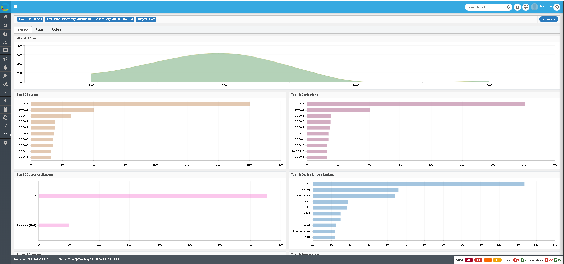Open the lightning bolt icon in sidebar
Screen dimensions: 564x264
click(5, 101)
